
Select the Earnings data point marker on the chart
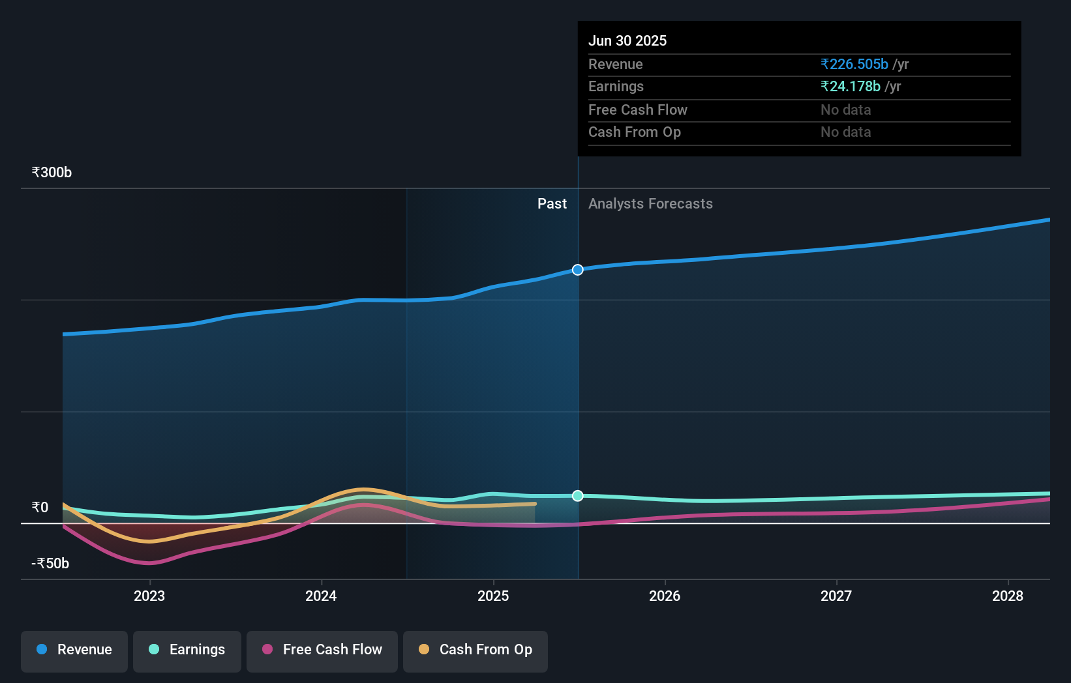pyautogui.click(x=577, y=496)
